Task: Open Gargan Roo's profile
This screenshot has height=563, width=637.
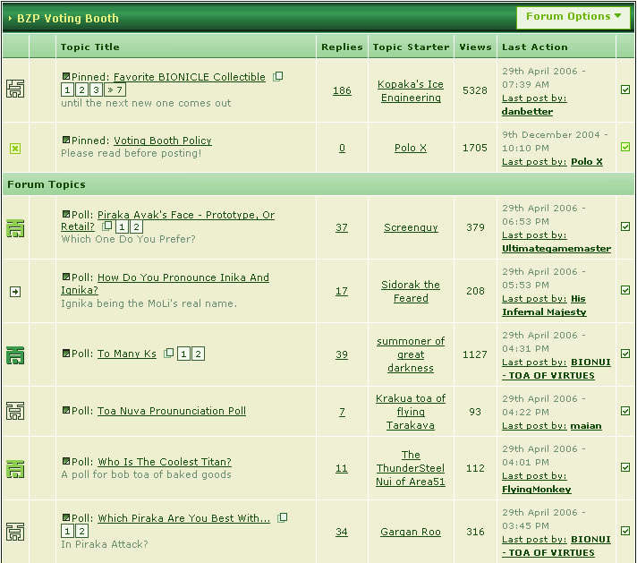Action: [x=411, y=532]
